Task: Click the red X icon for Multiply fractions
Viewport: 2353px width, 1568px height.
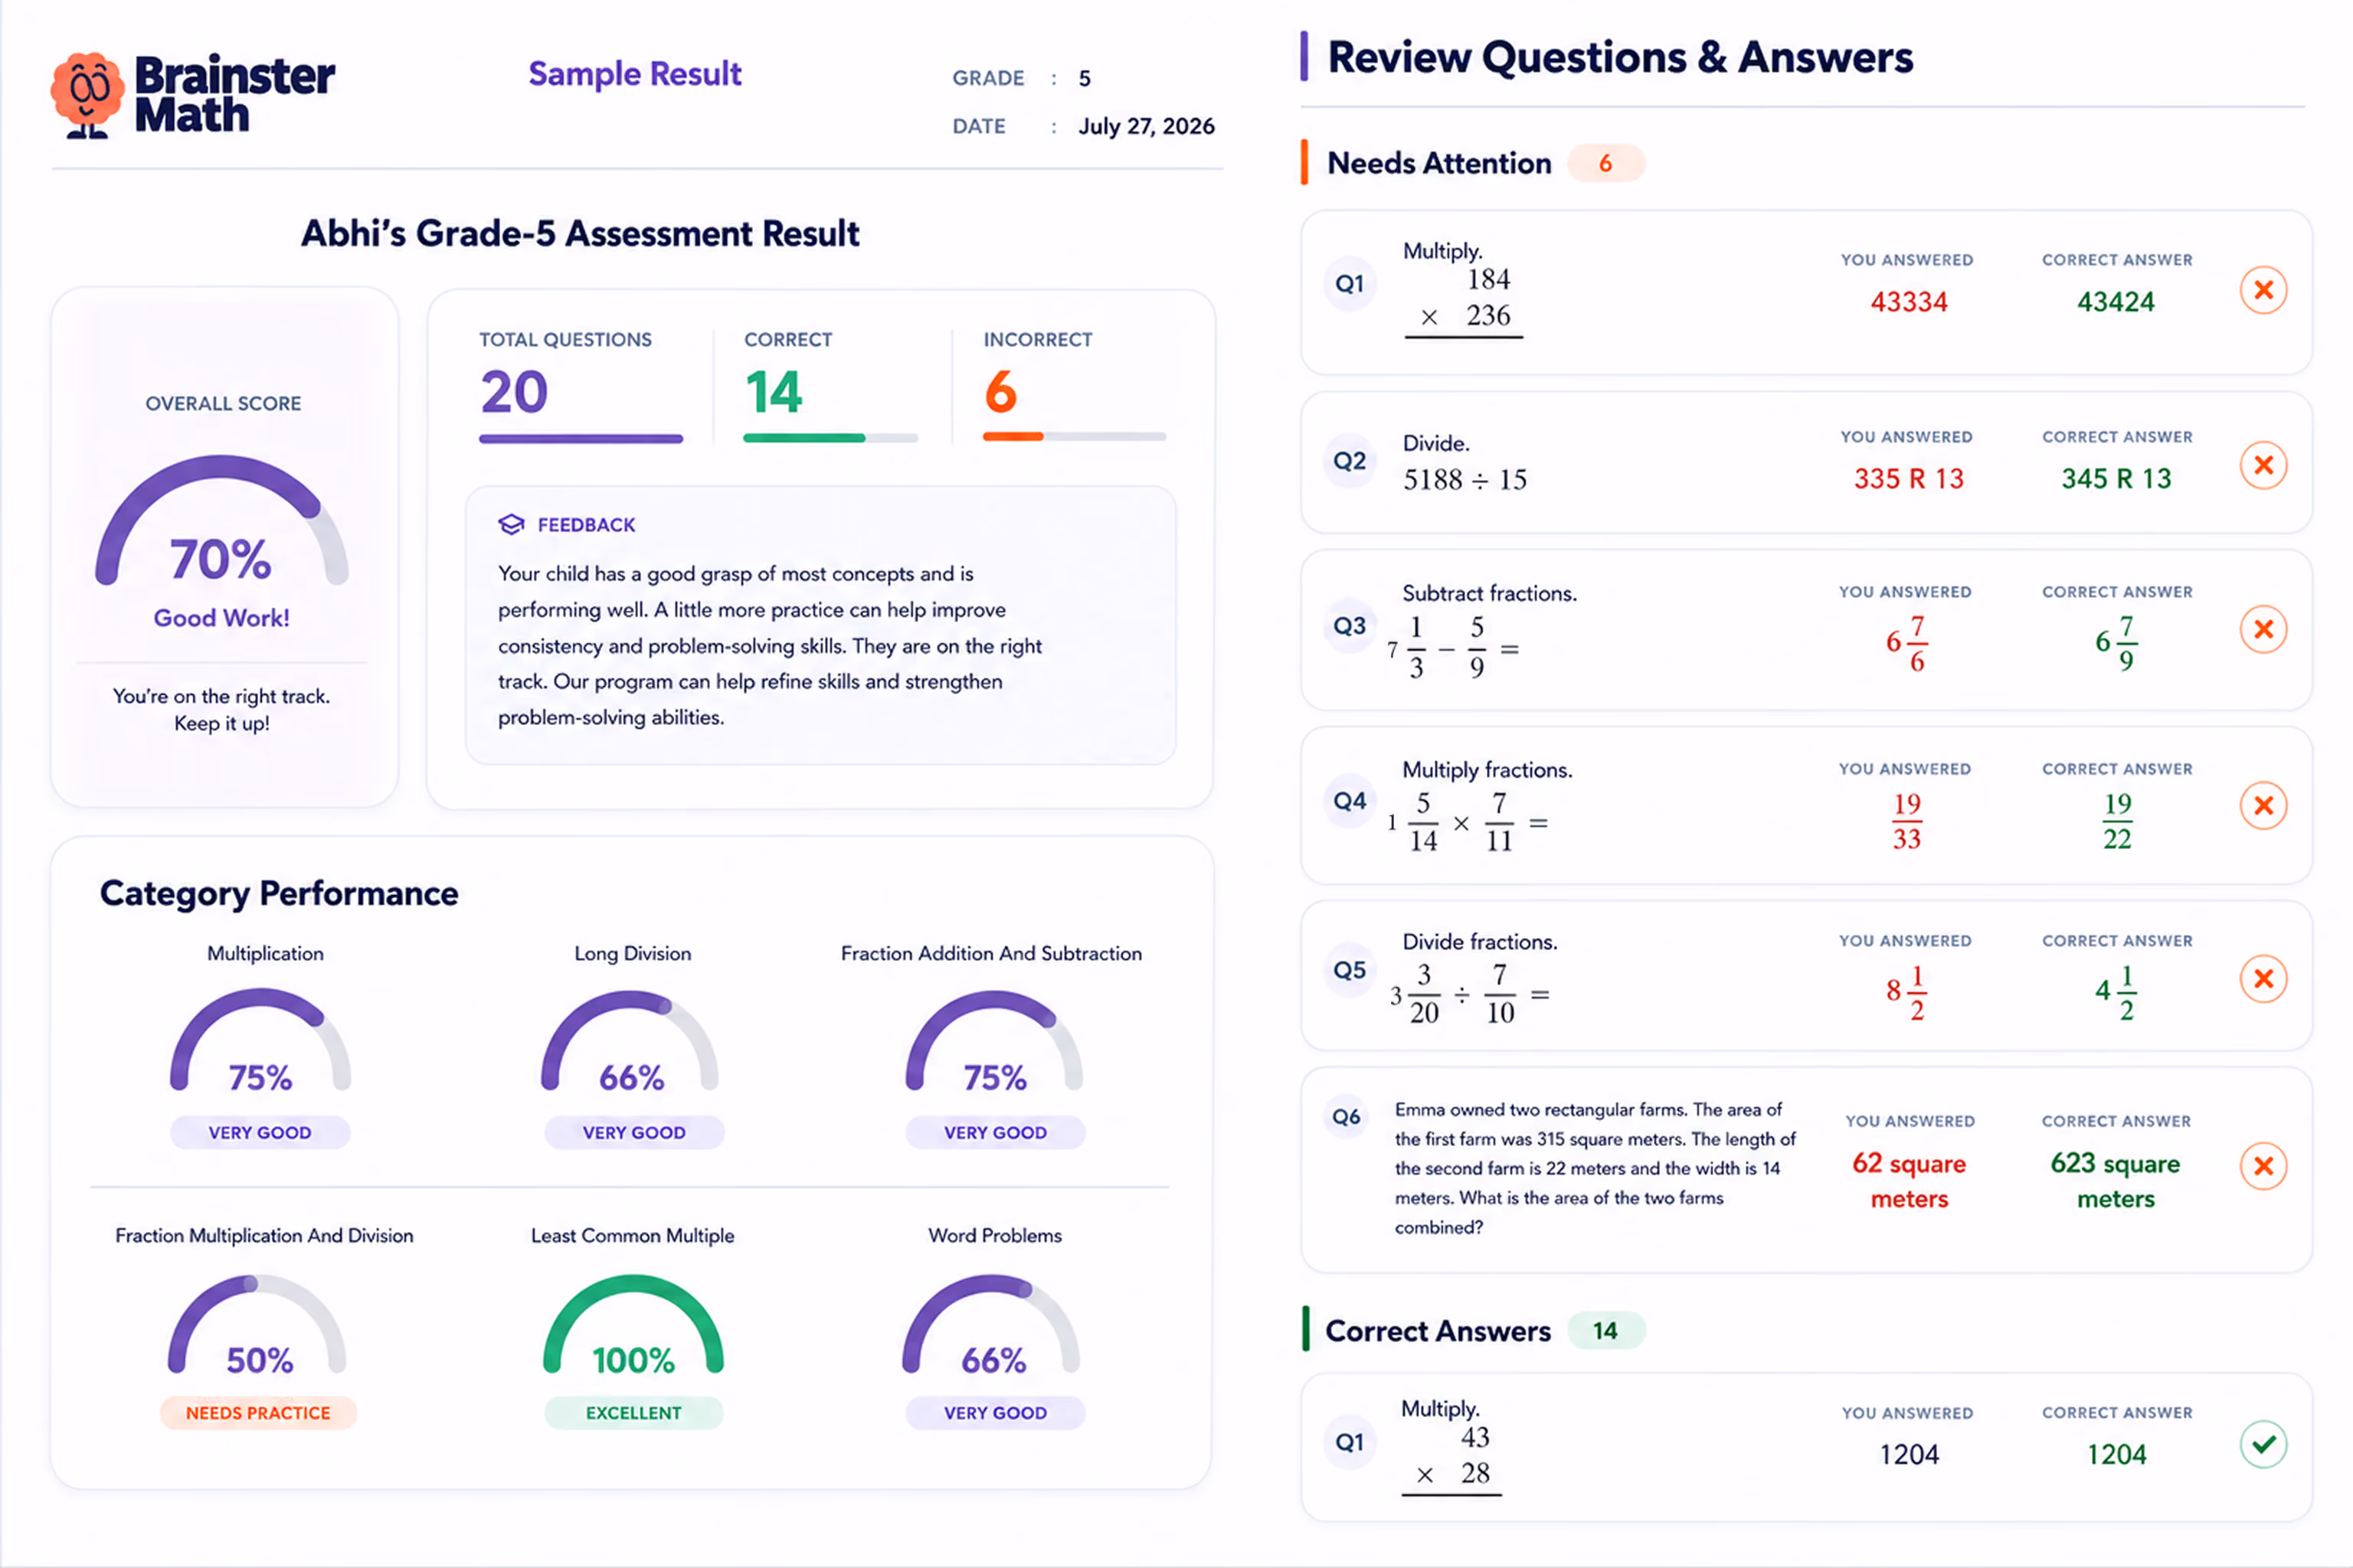Action: (2263, 805)
